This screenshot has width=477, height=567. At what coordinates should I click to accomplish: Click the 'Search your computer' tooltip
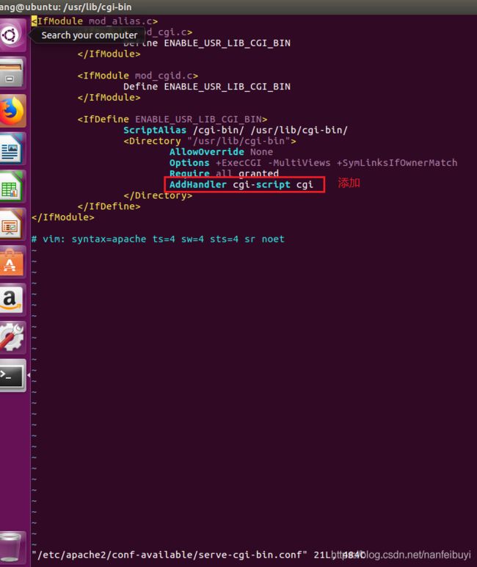(x=90, y=35)
